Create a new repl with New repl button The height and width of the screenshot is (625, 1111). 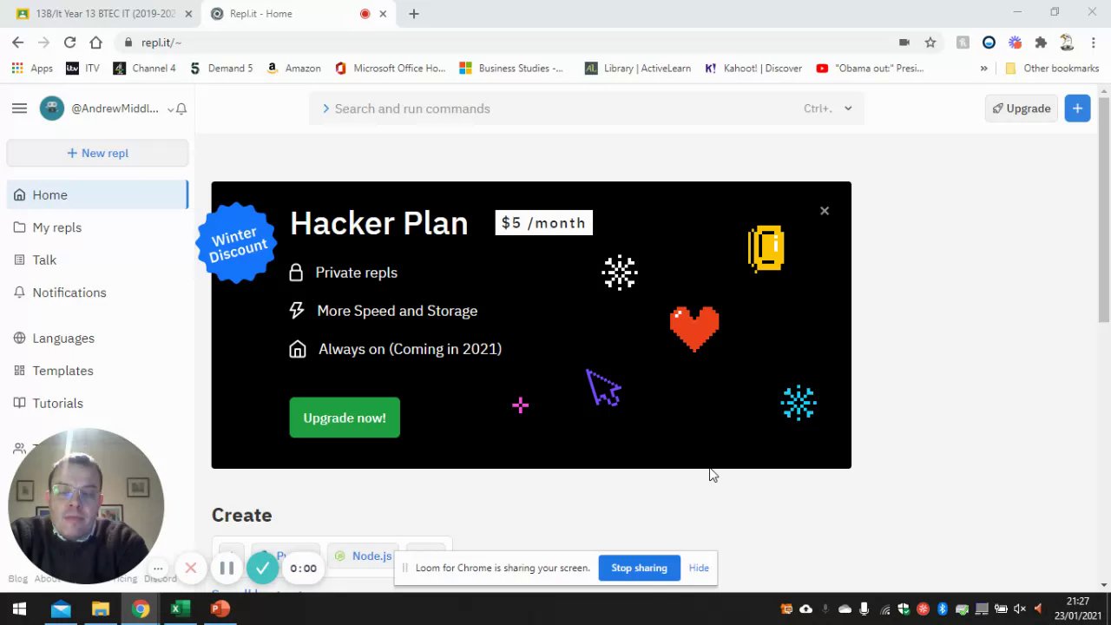[x=97, y=153]
